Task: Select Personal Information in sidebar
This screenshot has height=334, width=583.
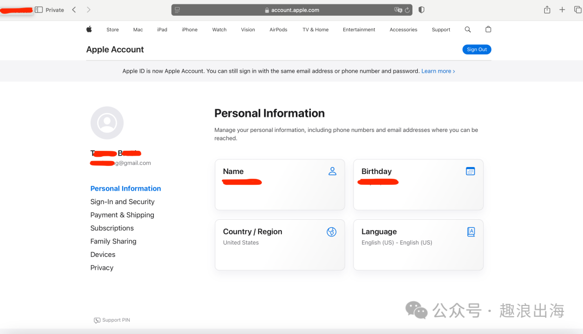Action: tap(126, 189)
